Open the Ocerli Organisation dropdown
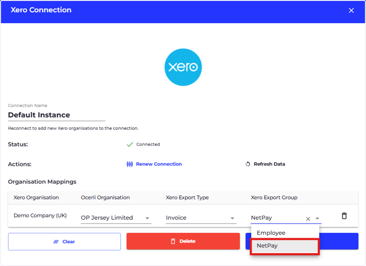The width and height of the screenshot is (366, 266). [116, 218]
